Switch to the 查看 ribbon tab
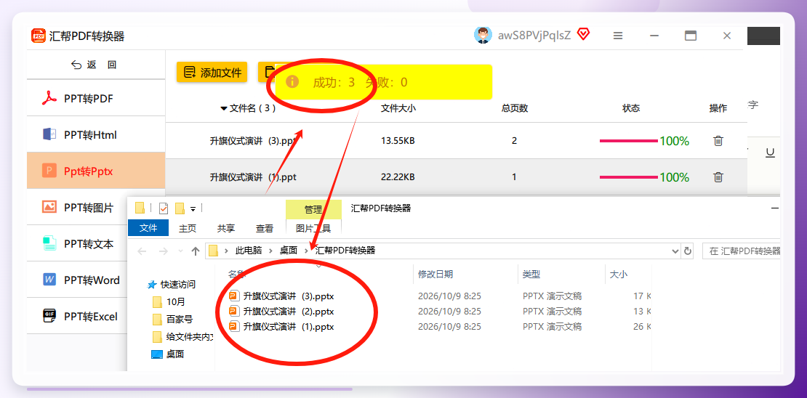This screenshot has height=398, width=807. pos(265,228)
